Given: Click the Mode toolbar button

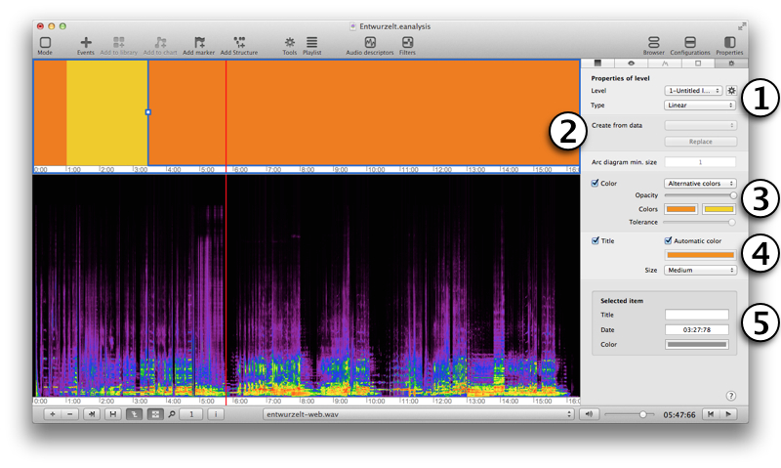Looking at the screenshot, I should point(45,43).
